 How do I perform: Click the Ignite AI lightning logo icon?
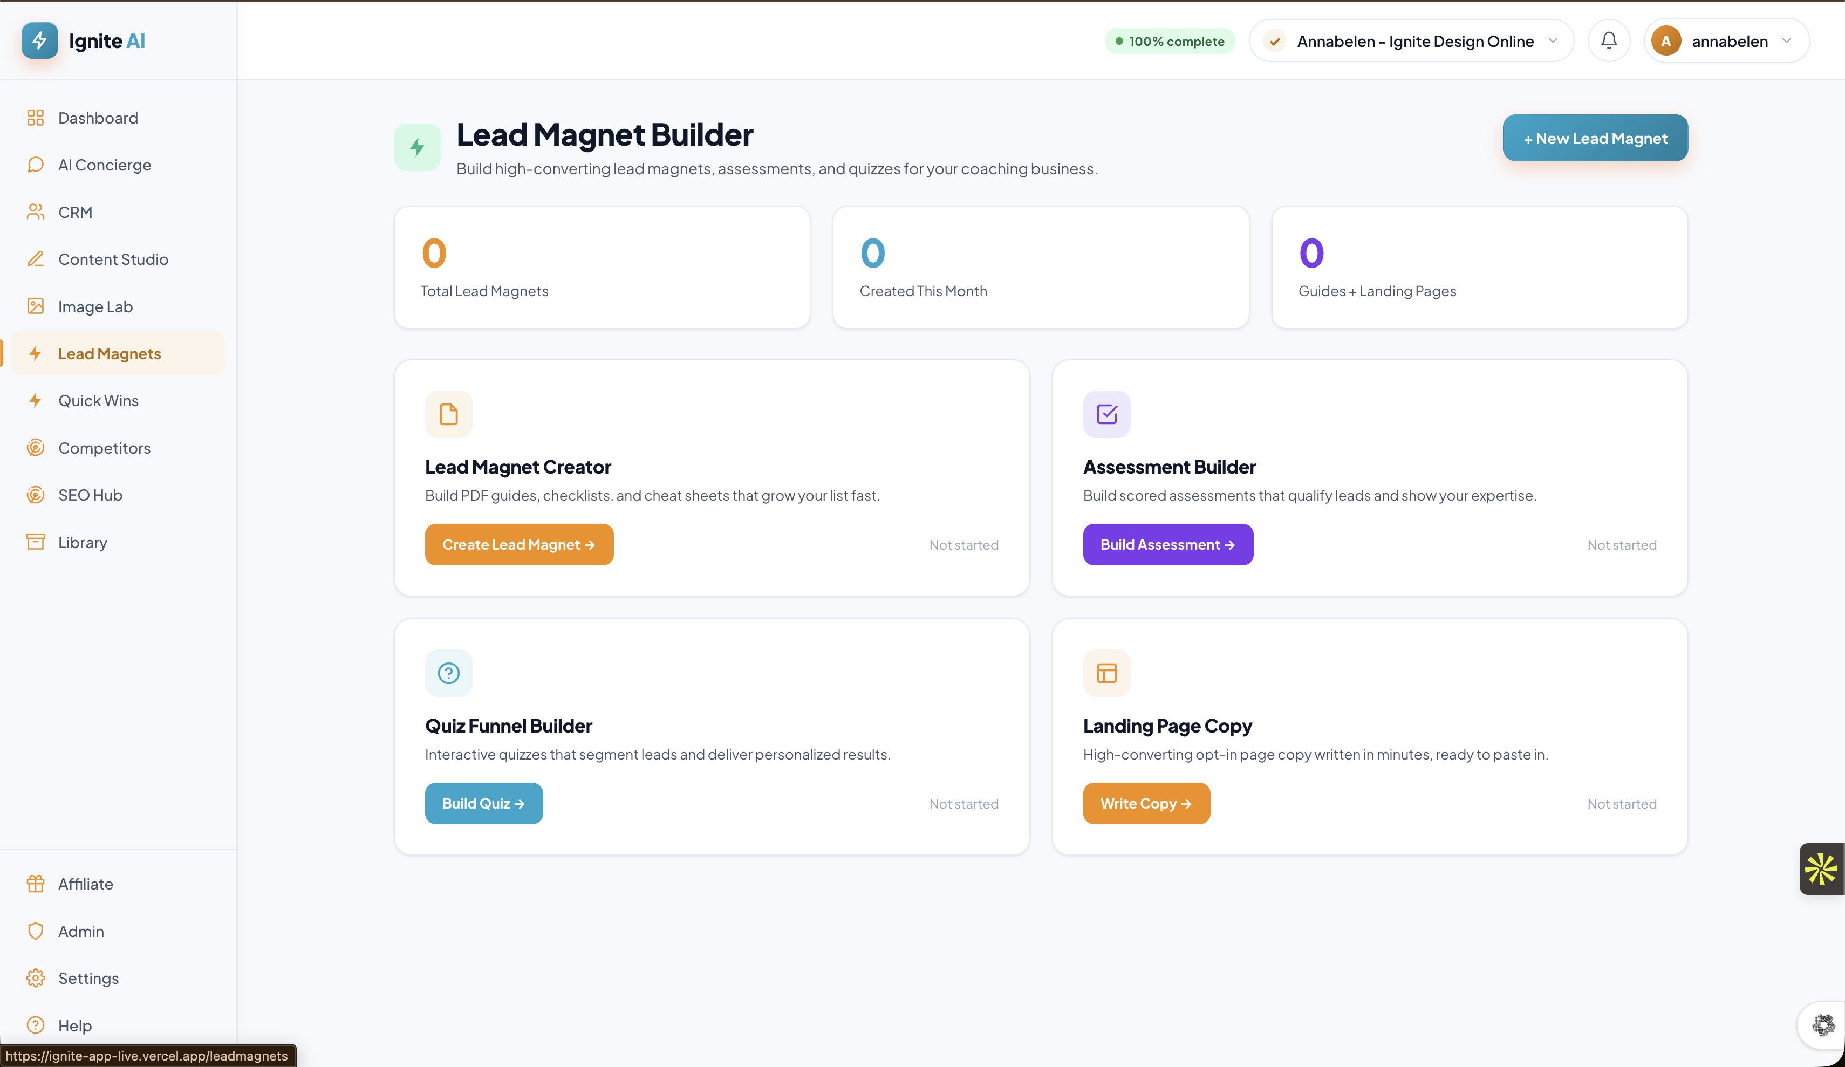39,41
